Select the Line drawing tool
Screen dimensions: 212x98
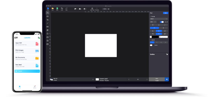[x=48, y=23]
